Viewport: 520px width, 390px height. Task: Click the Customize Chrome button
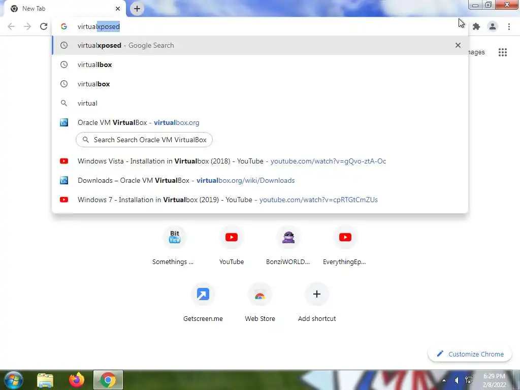point(470,354)
